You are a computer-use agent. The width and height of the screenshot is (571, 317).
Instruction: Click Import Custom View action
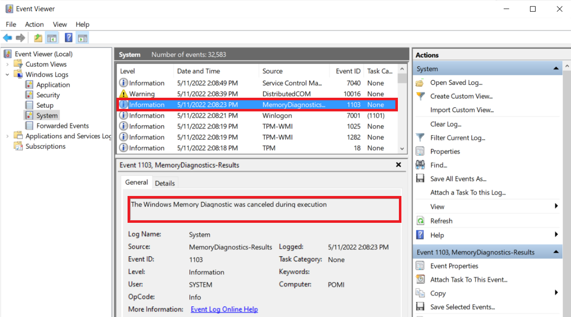pyautogui.click(x=462, y=110)
